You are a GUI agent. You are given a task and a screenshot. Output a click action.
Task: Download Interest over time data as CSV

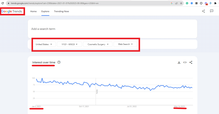pyautogui.click(x=179, y=62)
